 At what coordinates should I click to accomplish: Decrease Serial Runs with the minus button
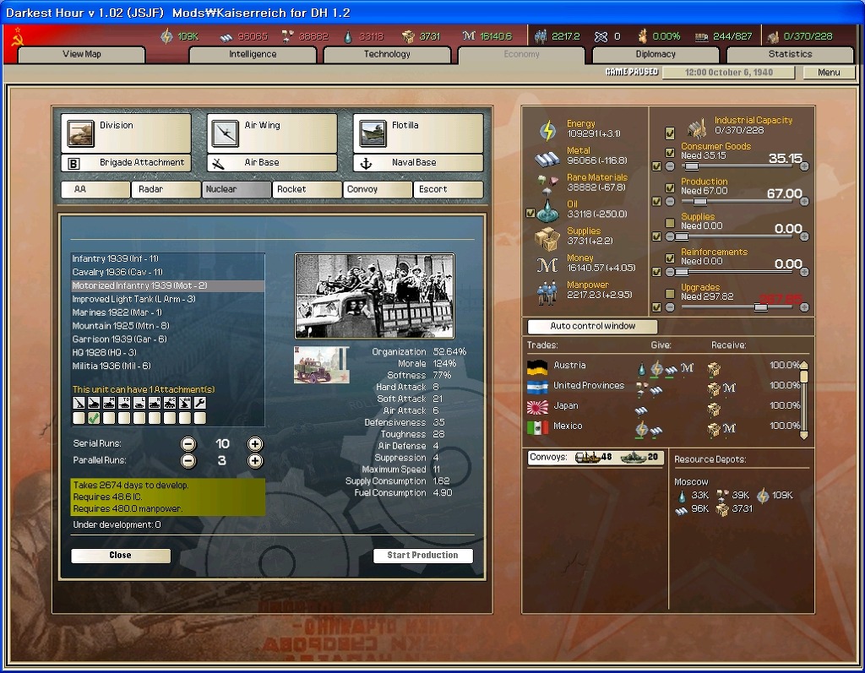[188, 444]
